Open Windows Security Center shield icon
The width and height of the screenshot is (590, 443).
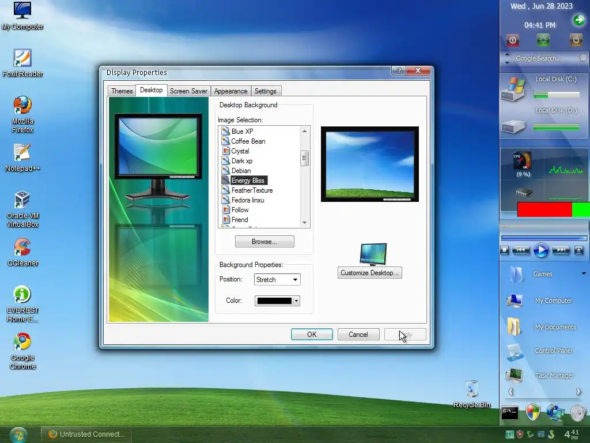tap(533, 412)
